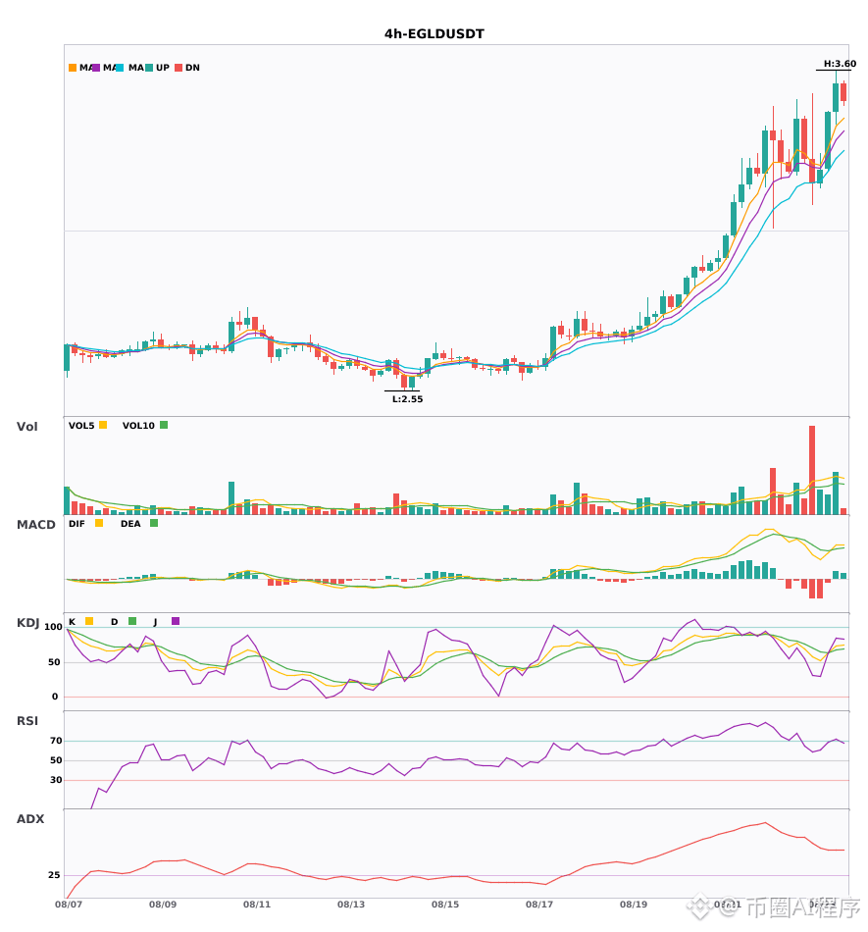Click the 08/11 date label
Viewport: 868px width, 932px height.
pos(257,905)
